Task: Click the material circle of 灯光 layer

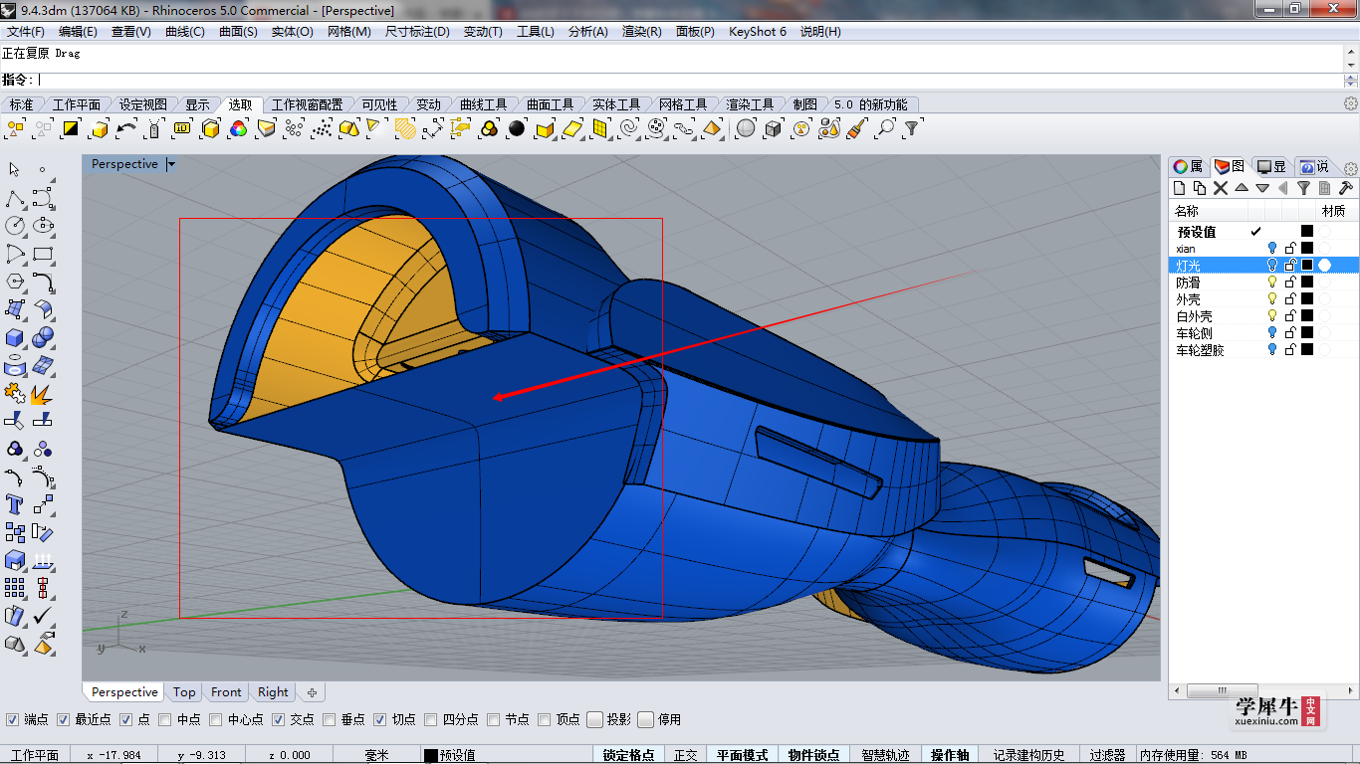Action: coord(1325,266)
